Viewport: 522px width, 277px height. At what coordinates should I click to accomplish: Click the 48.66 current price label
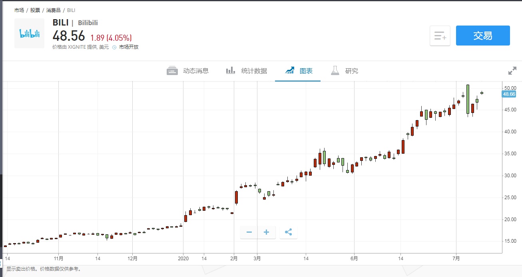[509, 94]
